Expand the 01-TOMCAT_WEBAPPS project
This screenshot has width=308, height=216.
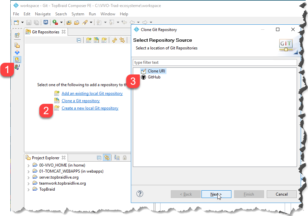pos(29,172)
